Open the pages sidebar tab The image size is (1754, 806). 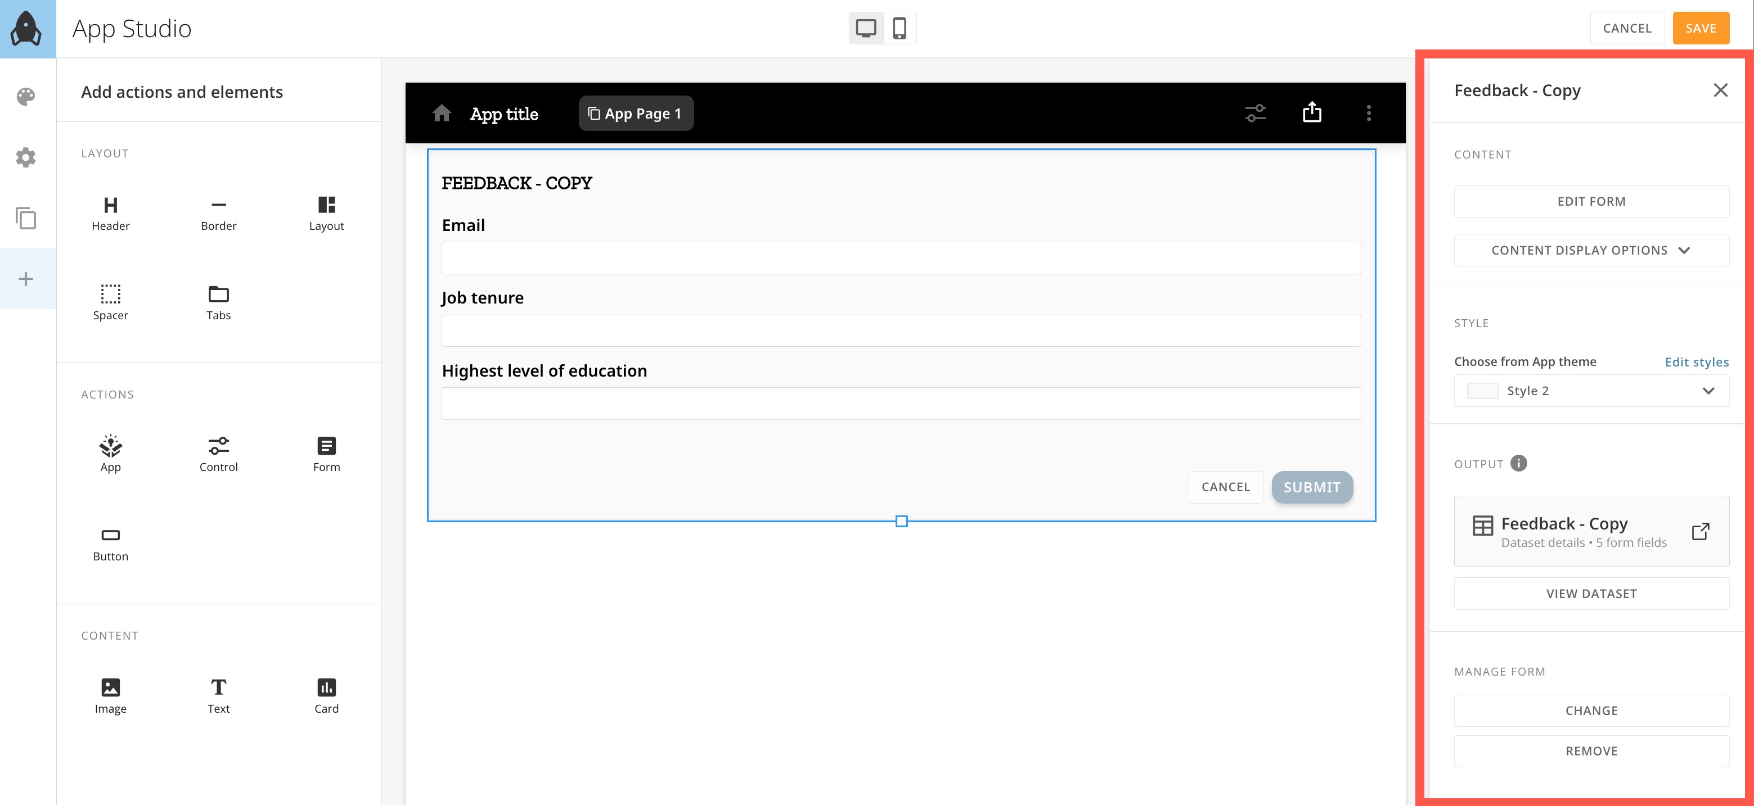click(x=26, y=218)
